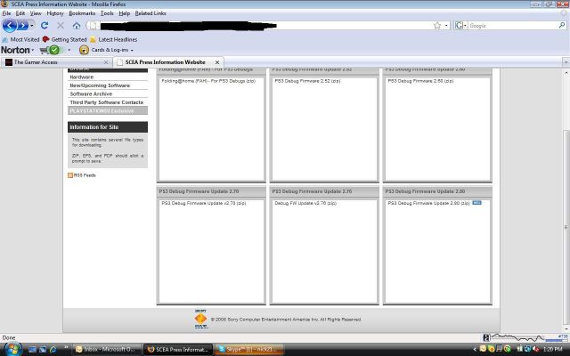Switch to Skype taskbar button
The image size is (570, 356).
coord(248,350)
